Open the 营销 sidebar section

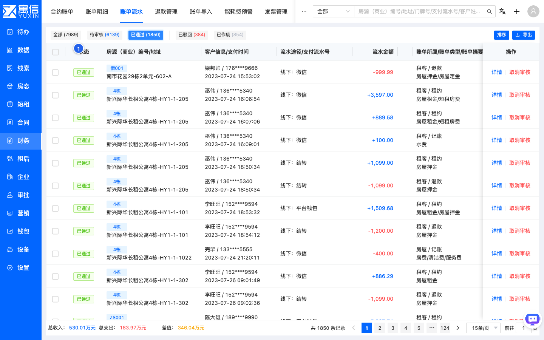[x=21, y=213]
